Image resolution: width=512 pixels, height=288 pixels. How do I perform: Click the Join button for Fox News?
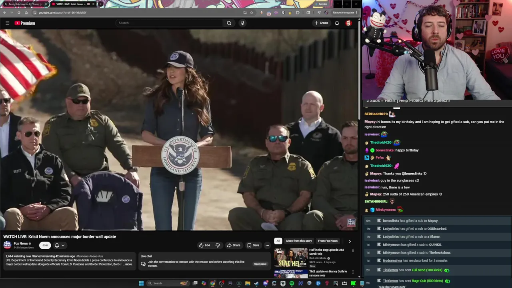(45, 245)
